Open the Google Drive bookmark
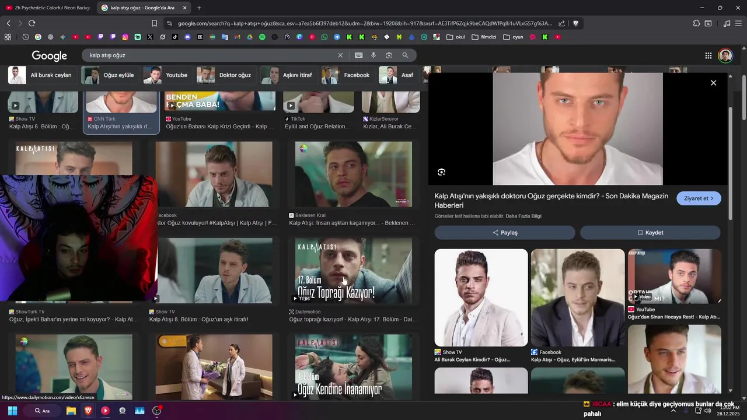This screenshot has height=420, width=747. click(250, 37)
